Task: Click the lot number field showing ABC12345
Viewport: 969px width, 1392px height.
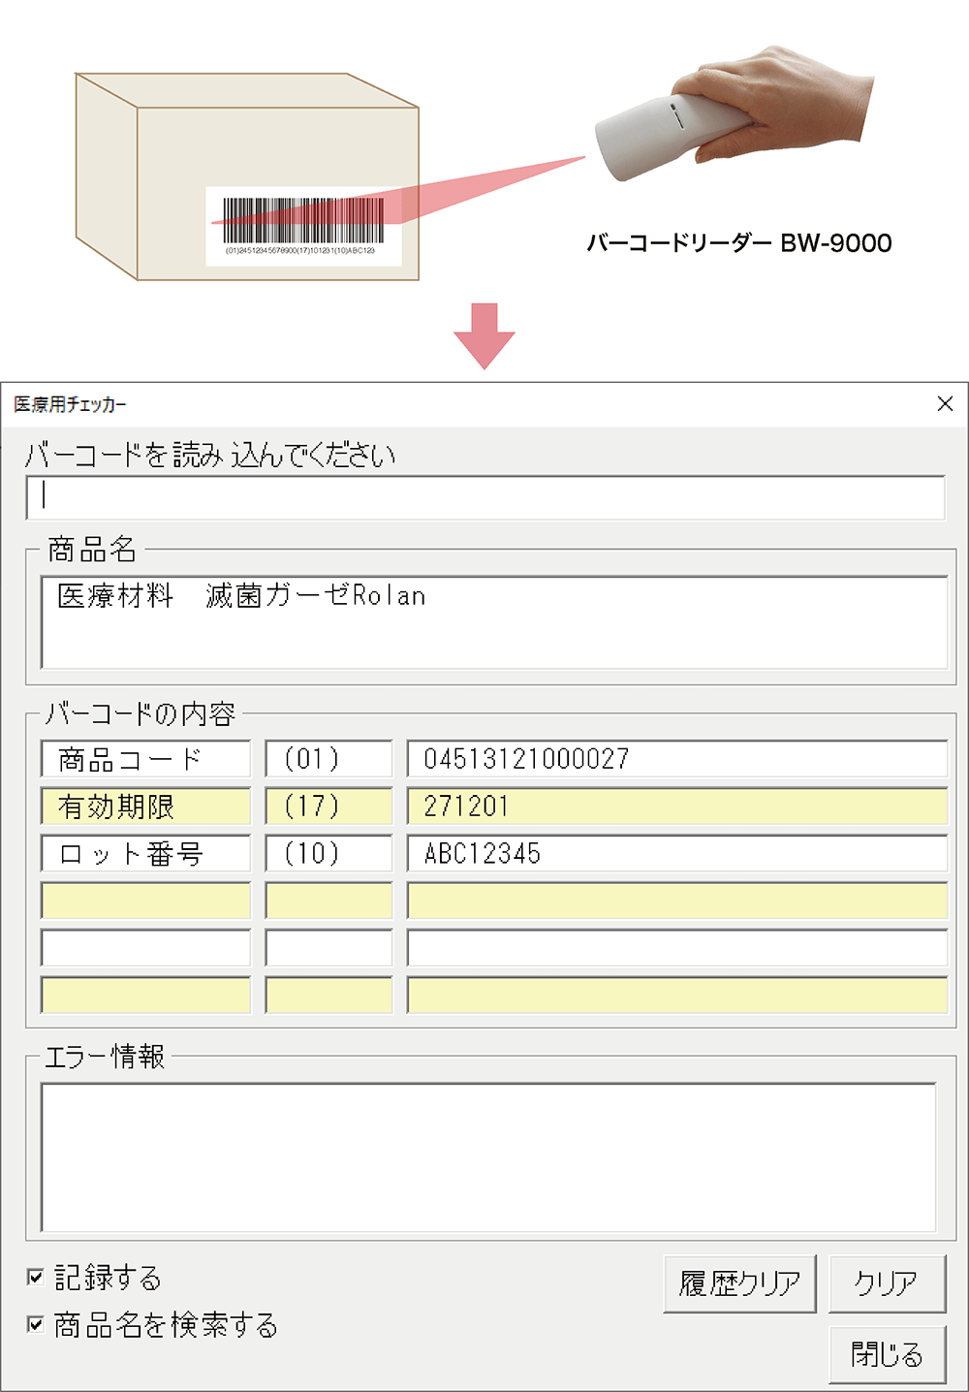Action: point(676,854)
